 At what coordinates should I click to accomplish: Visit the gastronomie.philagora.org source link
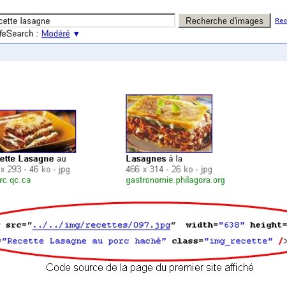175,180
